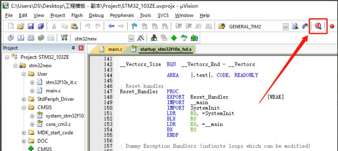Click the Open File folder icon
Viewport: 338px width, 151px height.
point(21,26)
